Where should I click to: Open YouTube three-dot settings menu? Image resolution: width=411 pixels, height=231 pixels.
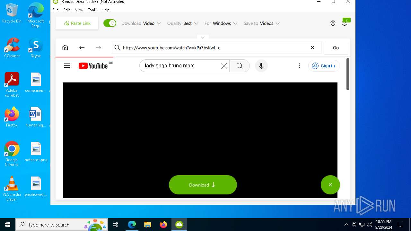coord(299,66)
